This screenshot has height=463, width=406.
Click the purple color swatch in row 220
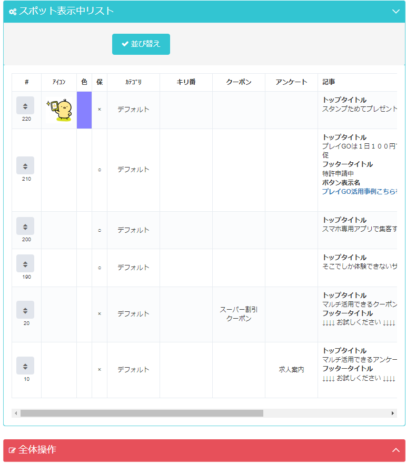pyautogui.click(x=84, y=110)
